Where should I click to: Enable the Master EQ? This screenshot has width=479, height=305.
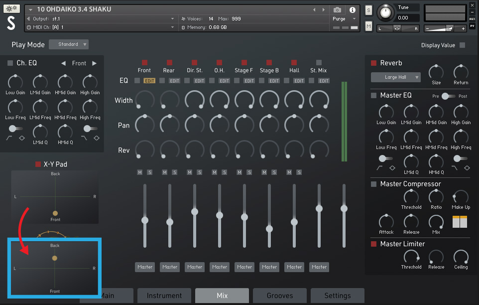[x=373, y=95]
